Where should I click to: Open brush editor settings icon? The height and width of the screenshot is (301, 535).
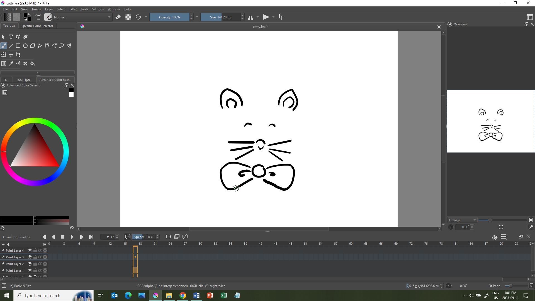(38, 17)
